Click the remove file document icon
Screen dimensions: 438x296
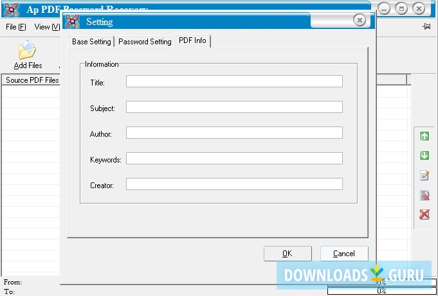pos(424,195)
